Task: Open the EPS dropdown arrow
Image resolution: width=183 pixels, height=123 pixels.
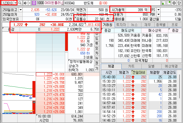Action: 158,10
